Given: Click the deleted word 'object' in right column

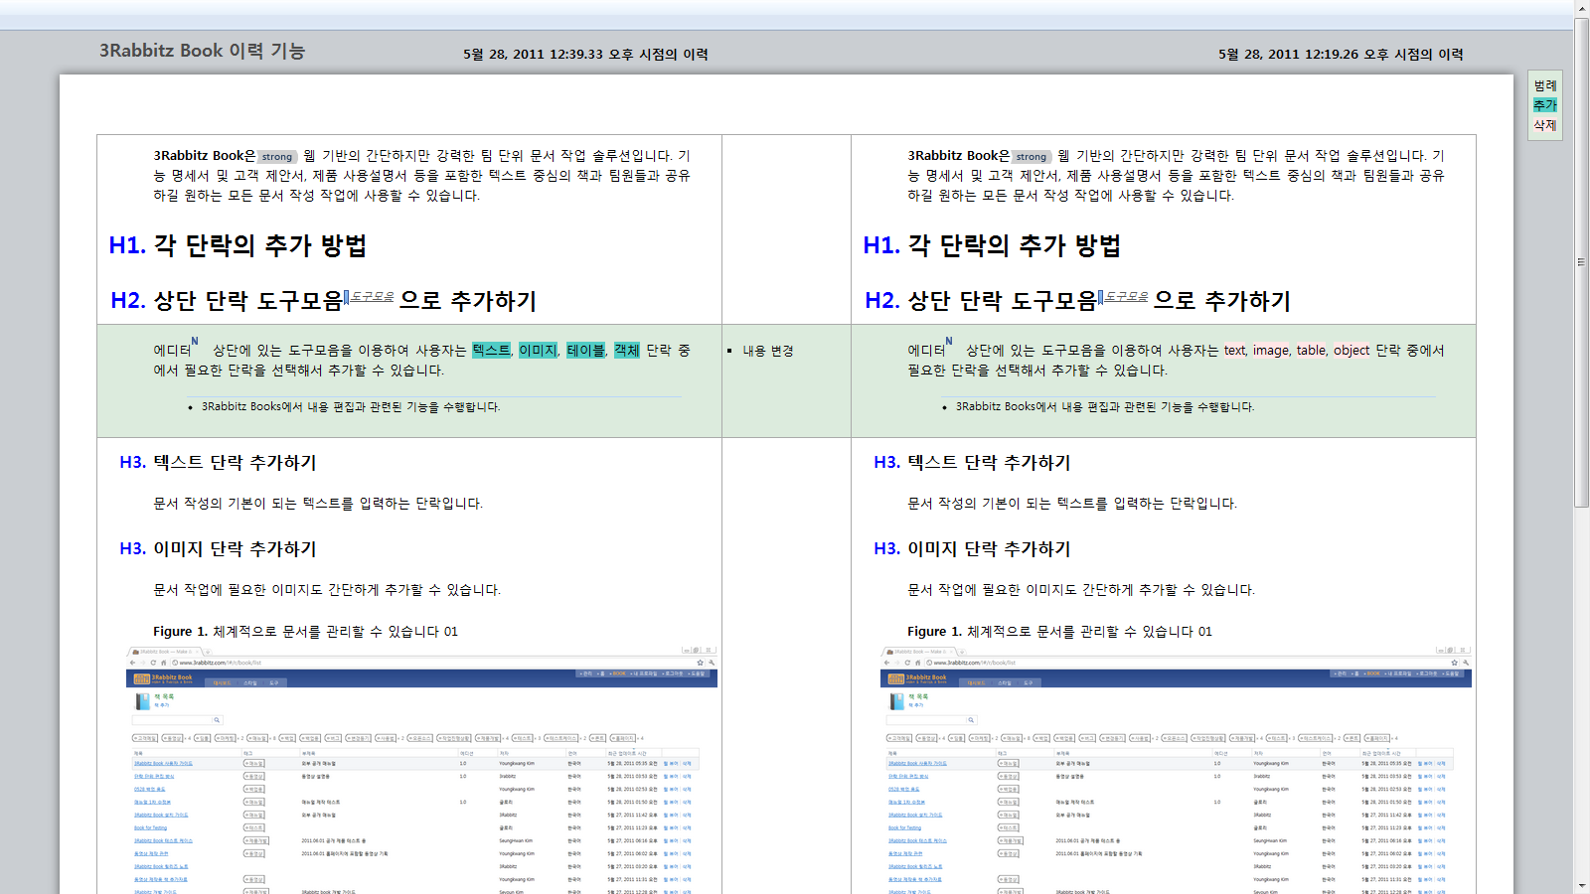Looking at the screenshot, I should pos(1351,351).
